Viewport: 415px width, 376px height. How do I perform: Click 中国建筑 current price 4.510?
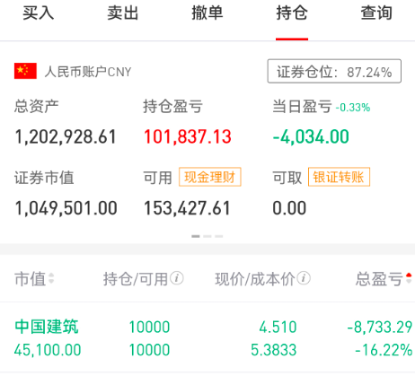[x=278, y=327]
